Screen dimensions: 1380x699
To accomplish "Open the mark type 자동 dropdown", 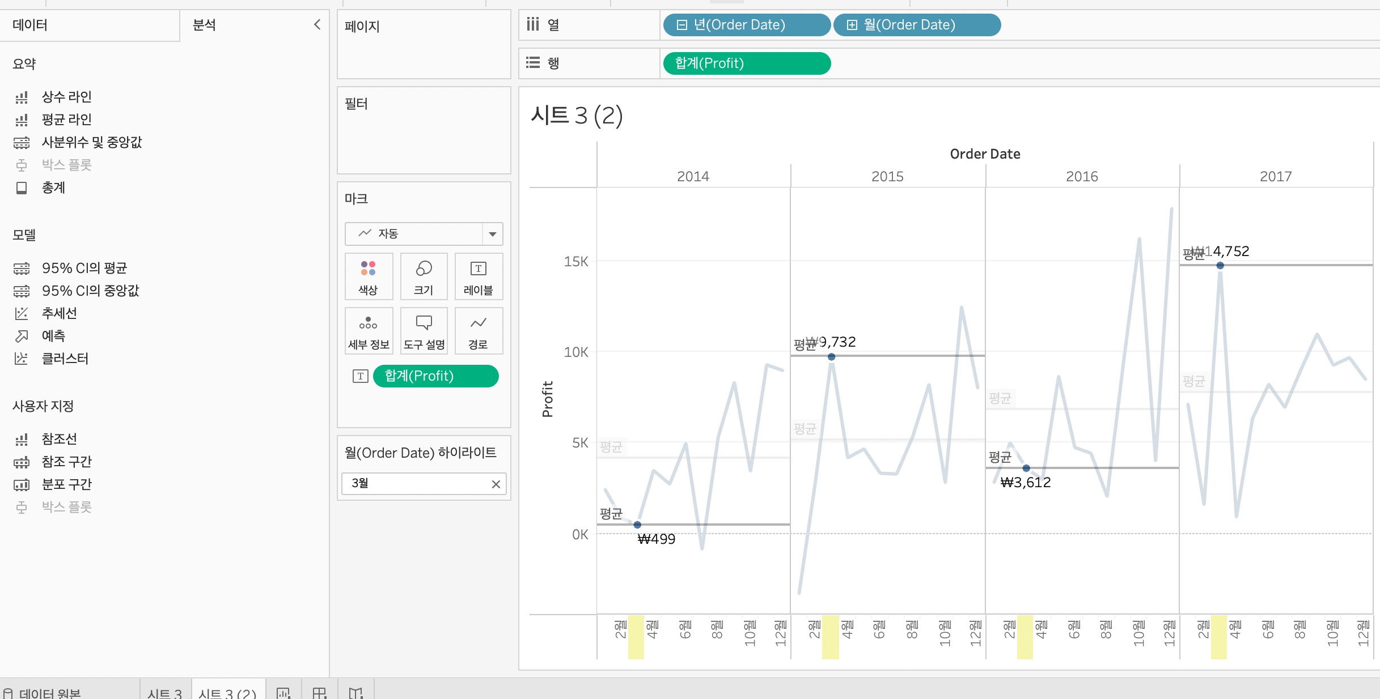I will pos(492,234).
